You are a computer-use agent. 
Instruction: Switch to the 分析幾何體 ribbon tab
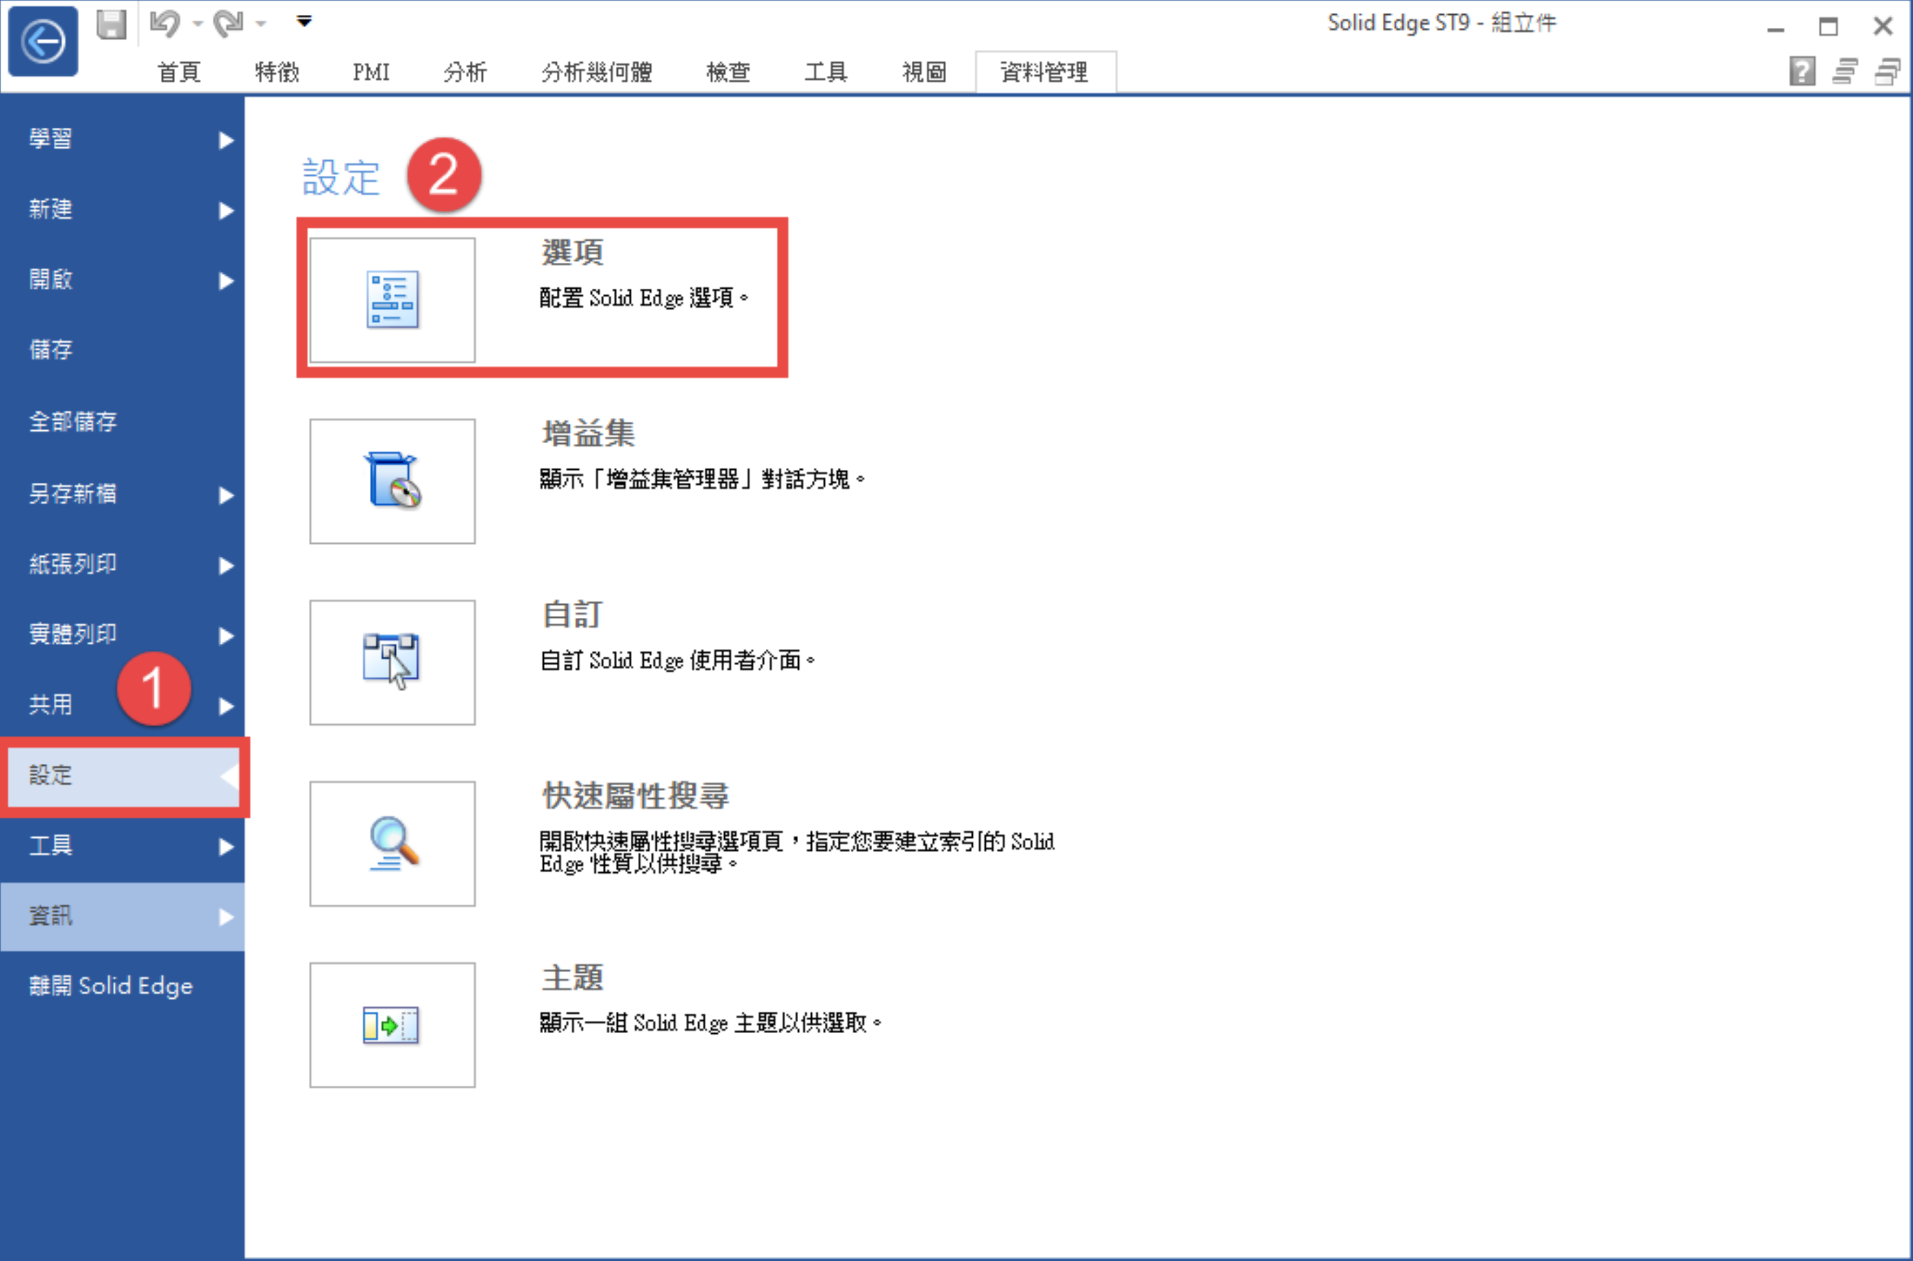(596, 72)
